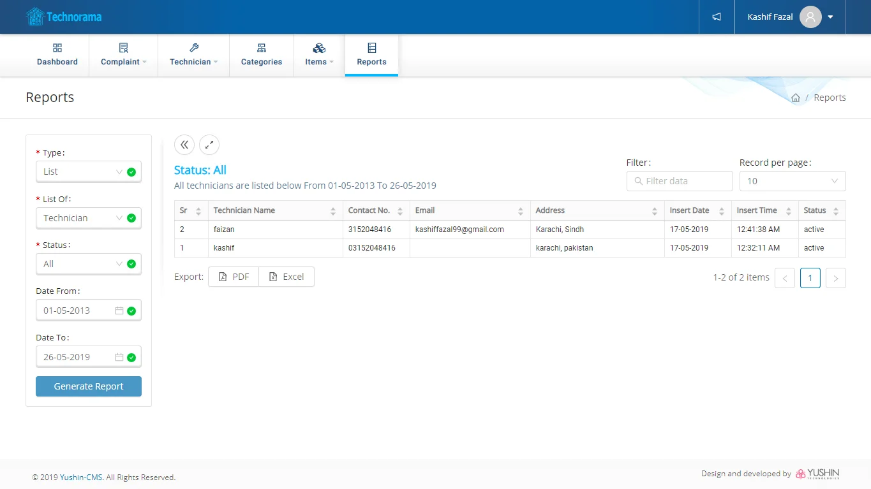Follow the Yushin-CMS footer link
This screenshot has height=489, width=871.
click(x=81, y=477)
